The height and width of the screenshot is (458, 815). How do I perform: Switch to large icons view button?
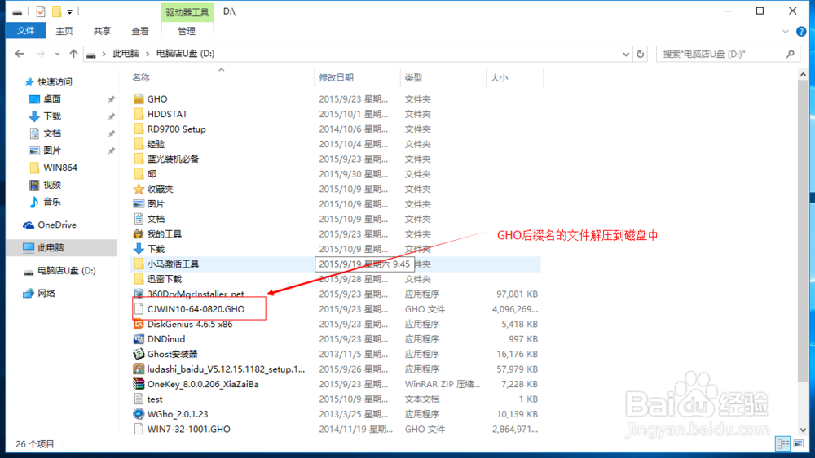point(799,444)
